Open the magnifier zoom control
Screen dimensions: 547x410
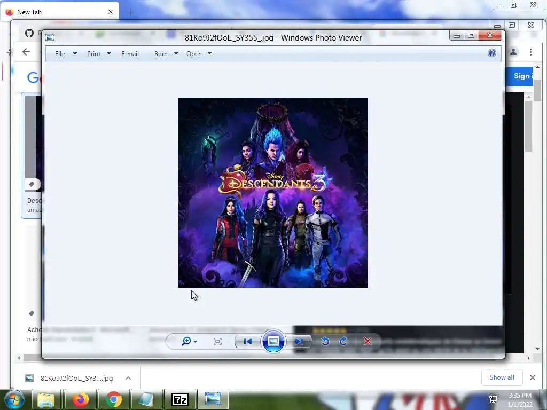pos(186,341)
